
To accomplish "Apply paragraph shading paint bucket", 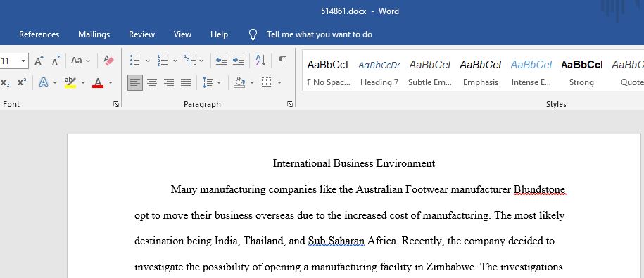I will point(239,82).
